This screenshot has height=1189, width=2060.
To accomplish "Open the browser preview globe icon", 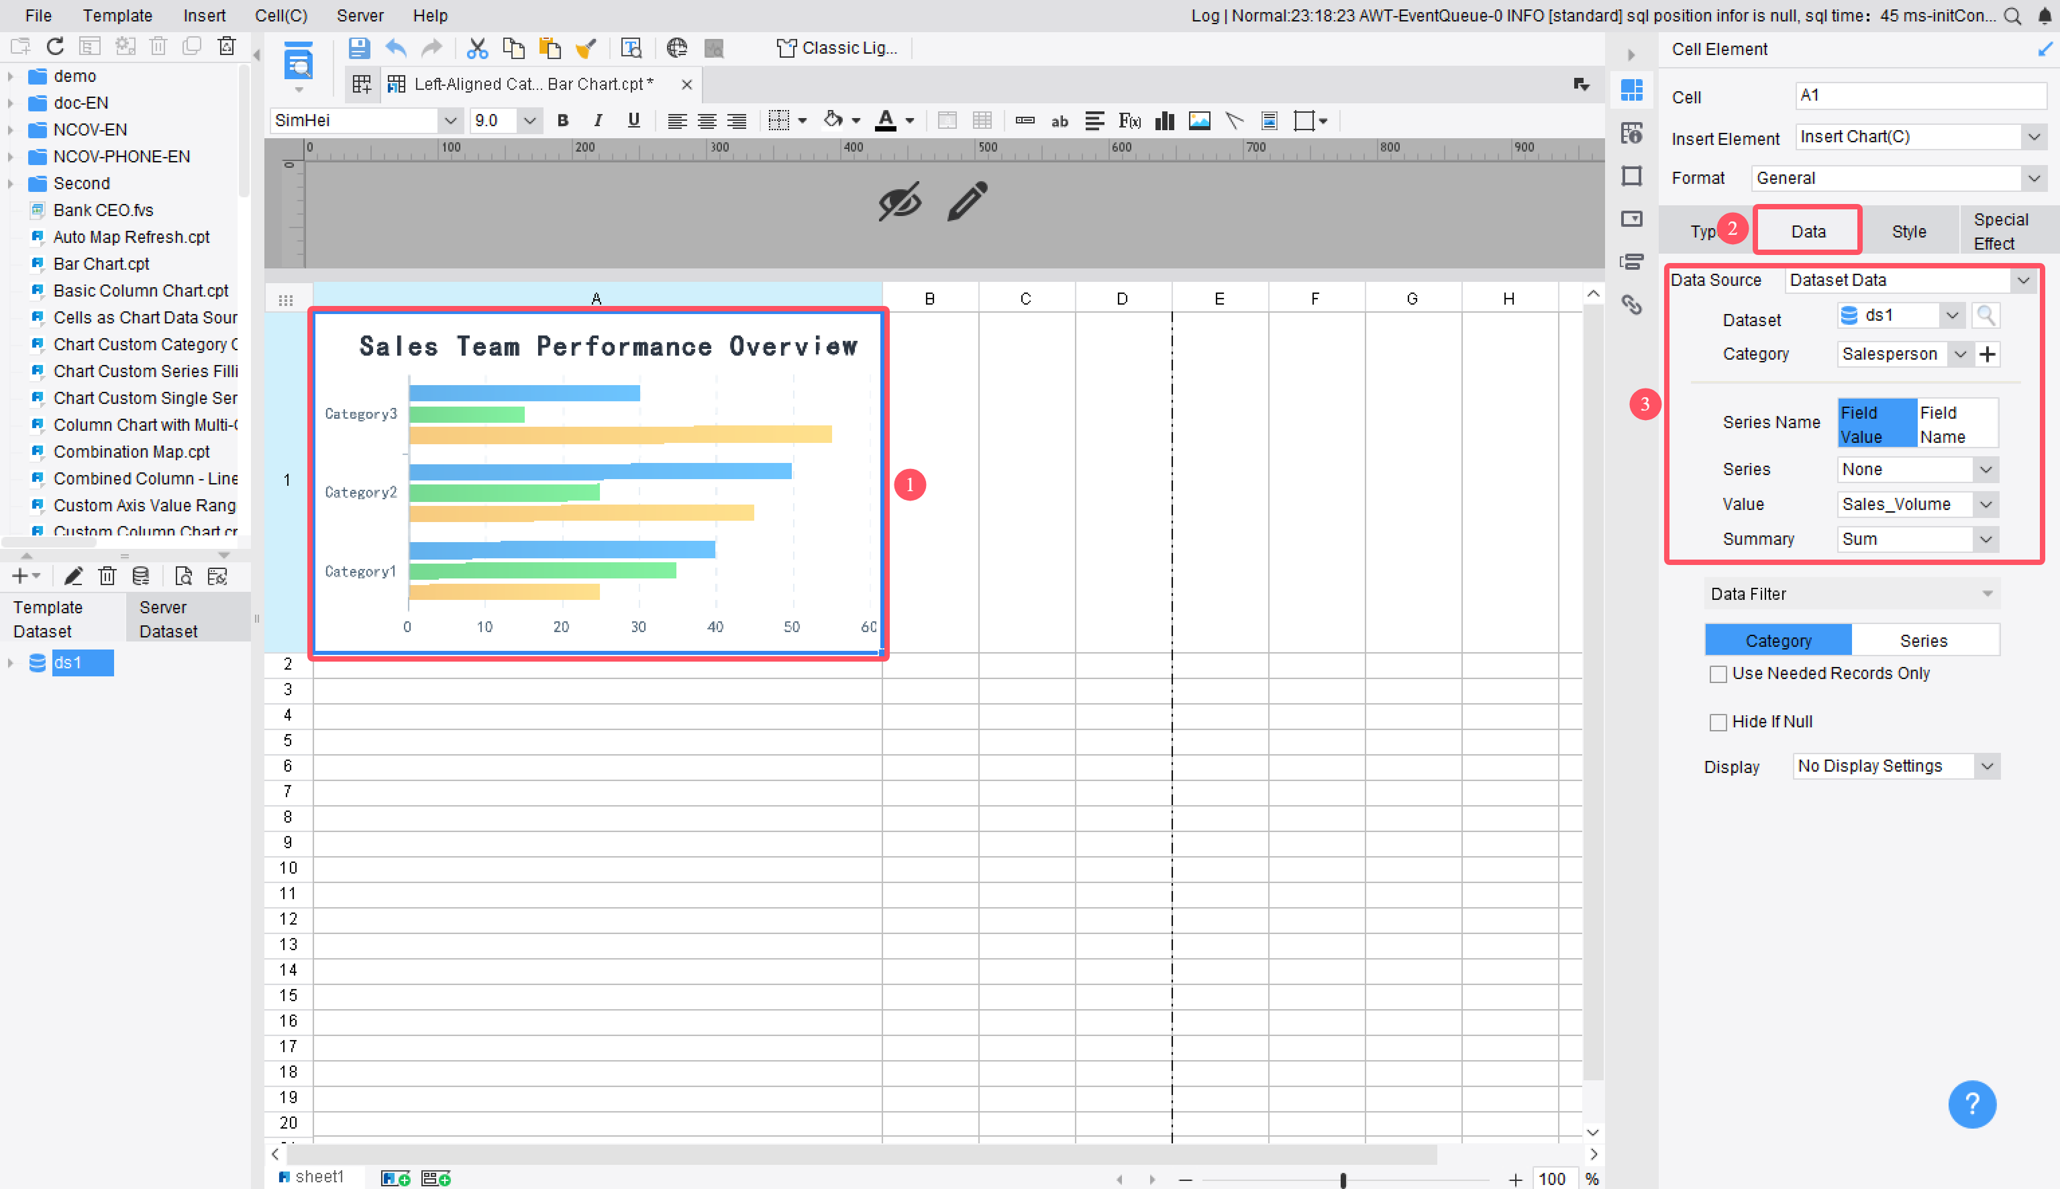I will (676, 48).
